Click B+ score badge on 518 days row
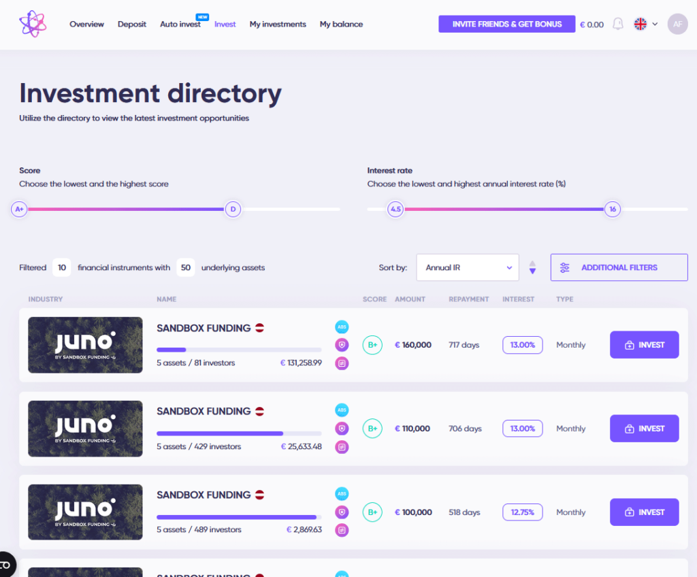 (x=372, y=512)
